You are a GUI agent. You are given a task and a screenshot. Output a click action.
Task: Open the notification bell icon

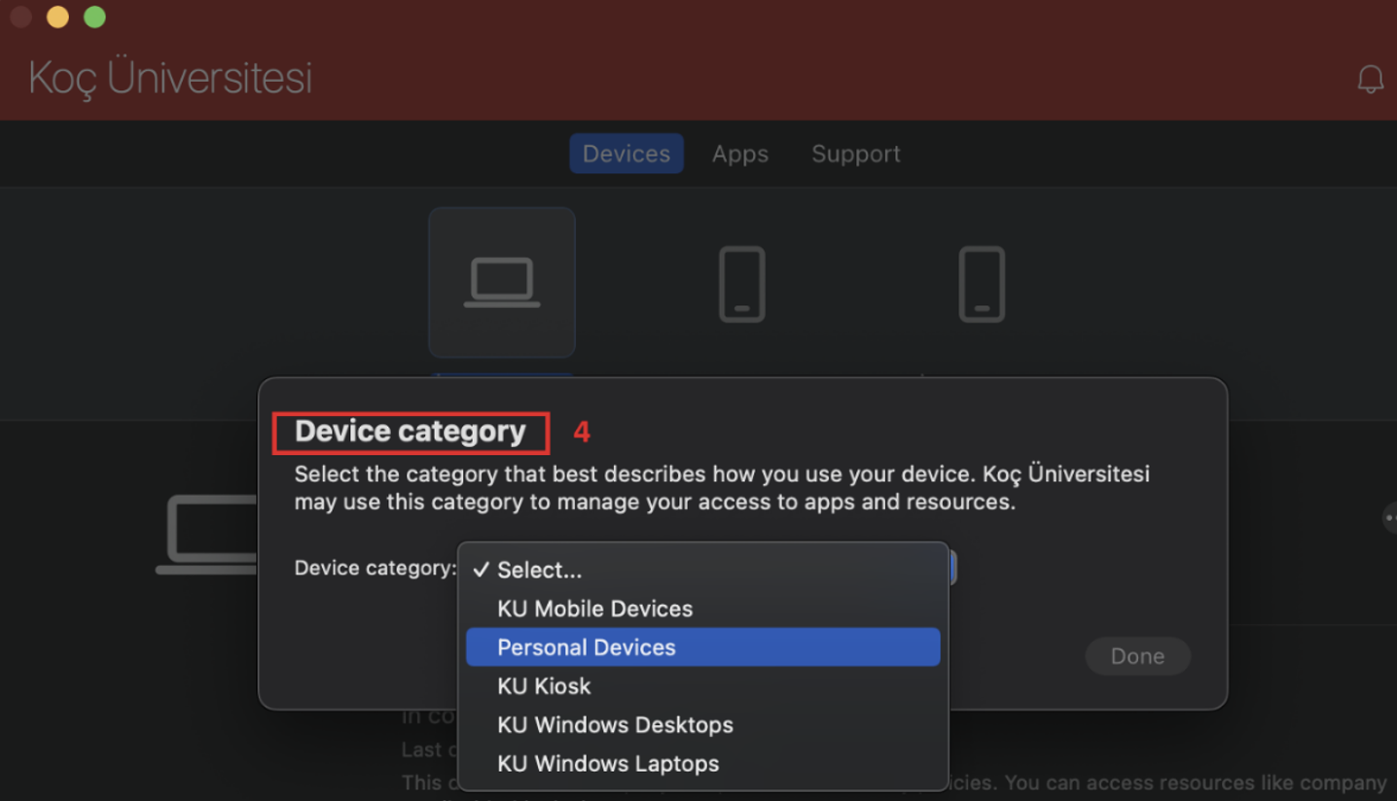1370,80
